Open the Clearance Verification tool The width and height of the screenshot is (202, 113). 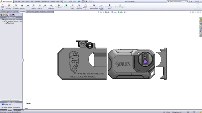(x=16, y=6)
